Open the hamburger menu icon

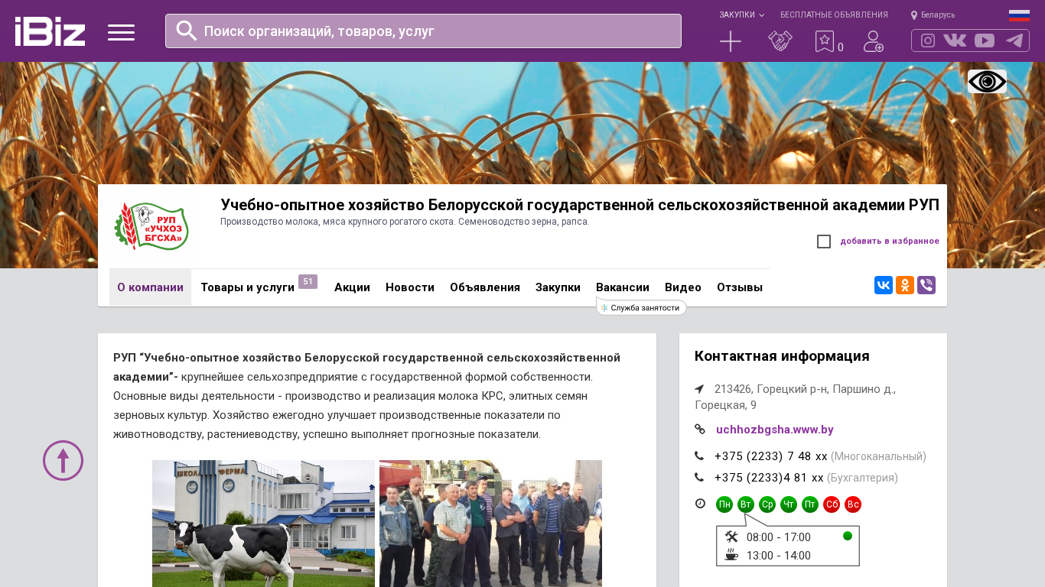pyautogui.click(x=121, y=32)
